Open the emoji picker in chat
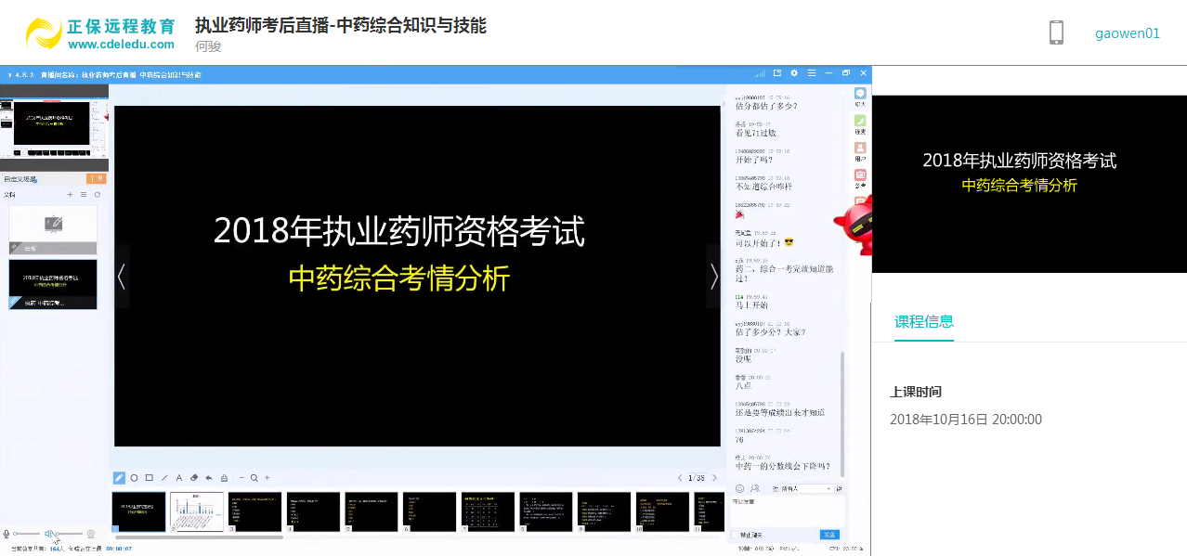This screenshot has width=1187, height=556. pos(740,489)
